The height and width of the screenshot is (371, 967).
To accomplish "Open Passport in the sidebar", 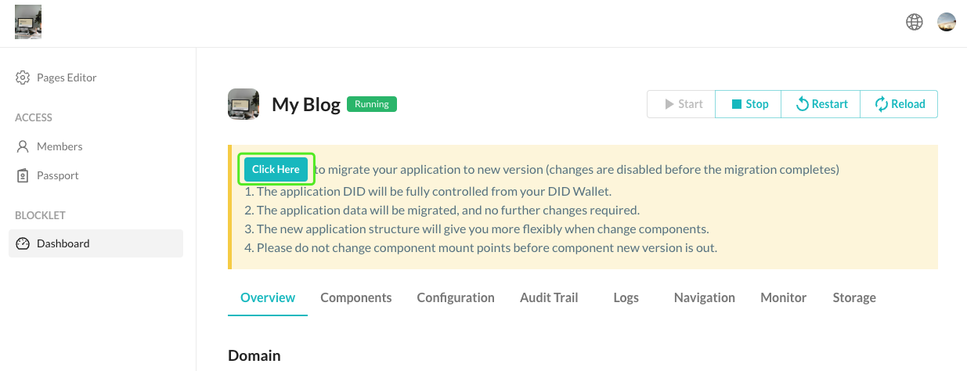I will [x=57, y=175].
